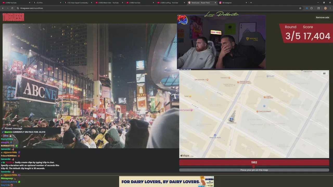The height and width of the screenshot is (187, 333).
Task: Go forward with the browser forward arrow
Action: (7, 8)
